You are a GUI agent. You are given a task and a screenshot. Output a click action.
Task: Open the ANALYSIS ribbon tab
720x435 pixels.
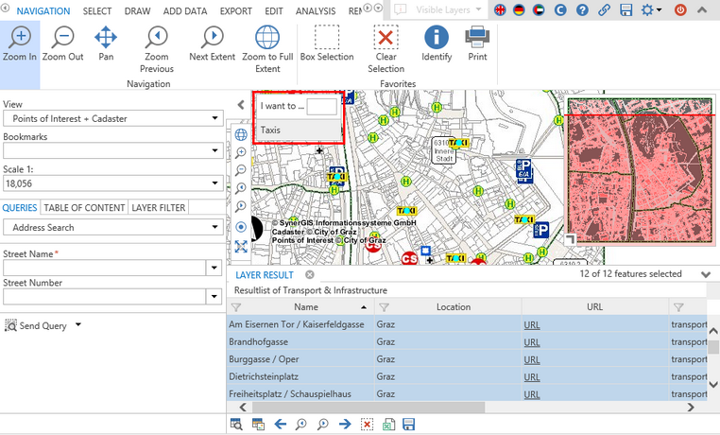click(x=316, y=11)
